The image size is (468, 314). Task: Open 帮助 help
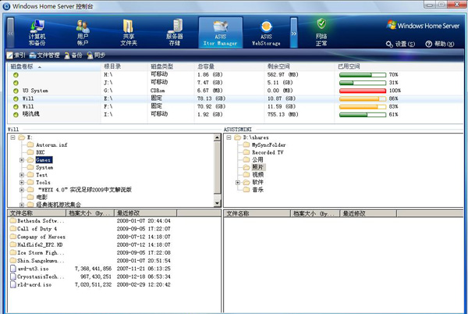pyautogui.click(x=440, y=45)
